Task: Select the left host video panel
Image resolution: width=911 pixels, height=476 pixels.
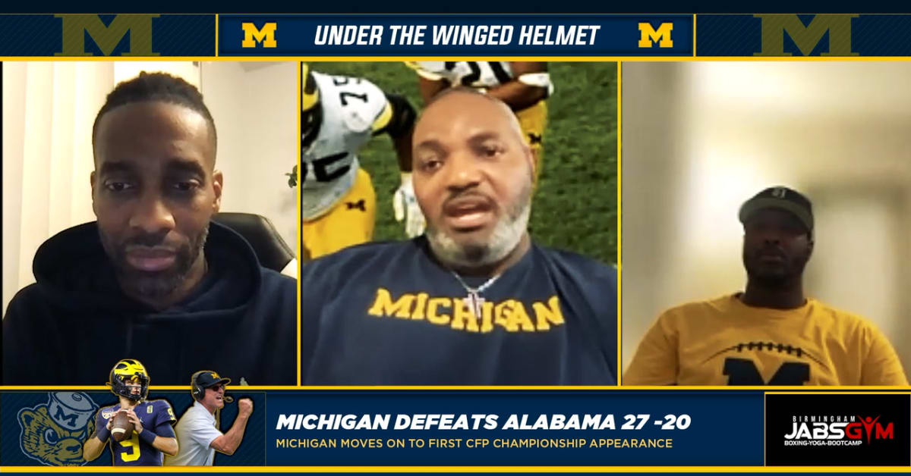Action: (x=150, y=223)
